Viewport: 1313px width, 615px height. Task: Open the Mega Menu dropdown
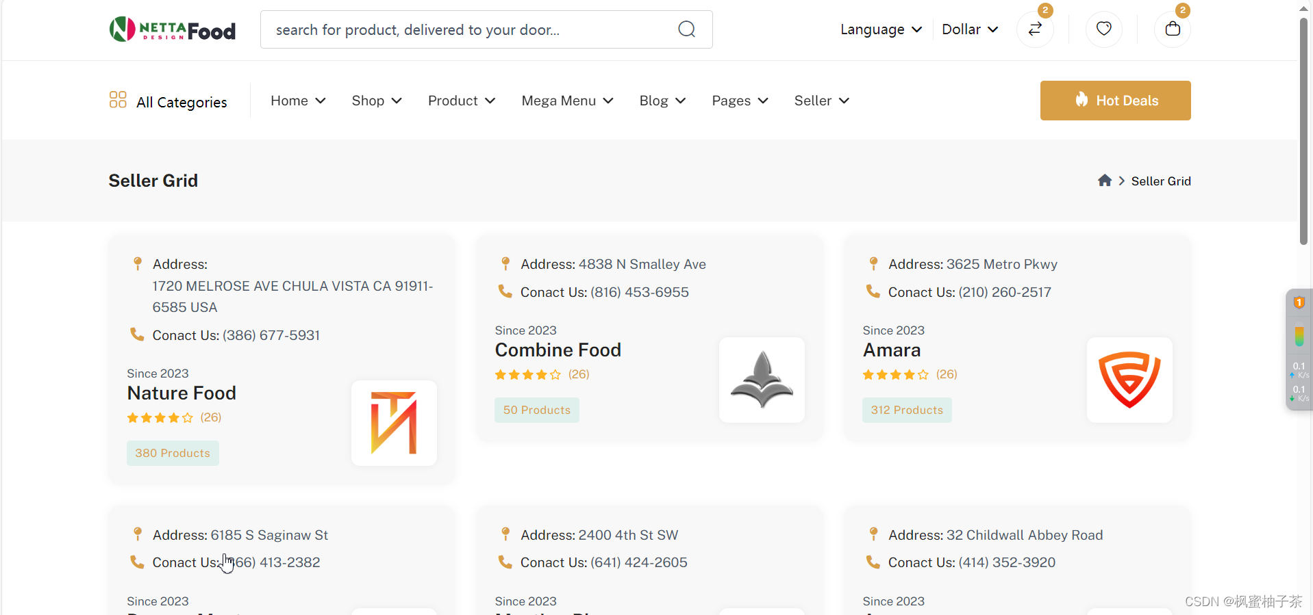pos(567,101)
